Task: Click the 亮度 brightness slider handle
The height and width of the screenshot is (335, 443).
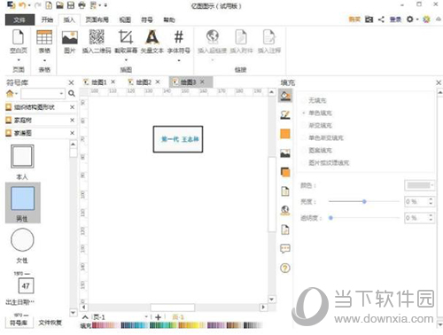Action: 364,201
